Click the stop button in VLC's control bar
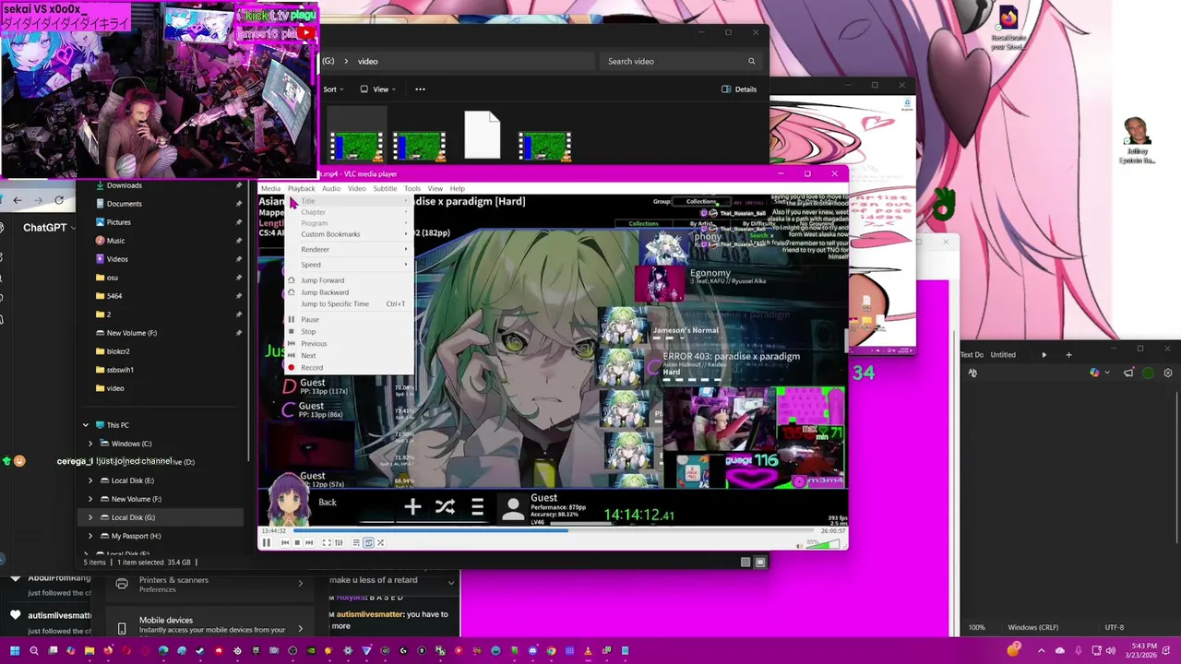This screenshot has width=1181, height=664. [297, 542]
